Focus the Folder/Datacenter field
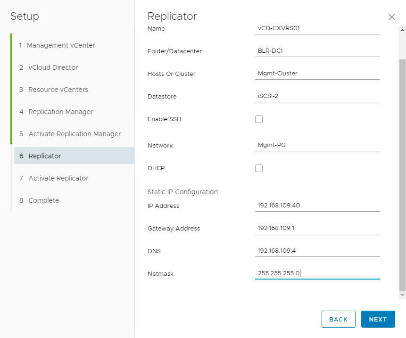406x338 pixels. coord(317,51)
